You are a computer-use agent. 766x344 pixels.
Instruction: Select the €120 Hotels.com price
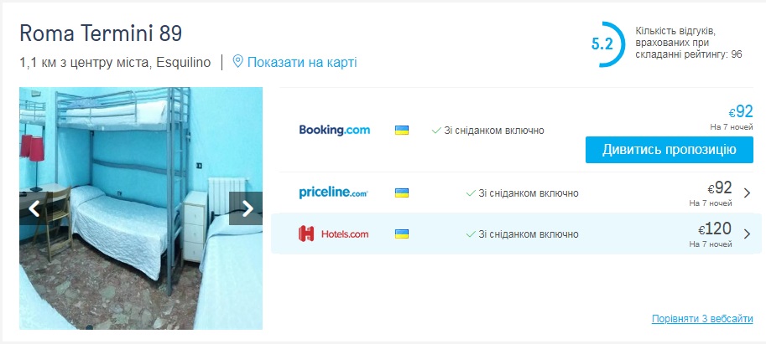click(x=715, y=228)
